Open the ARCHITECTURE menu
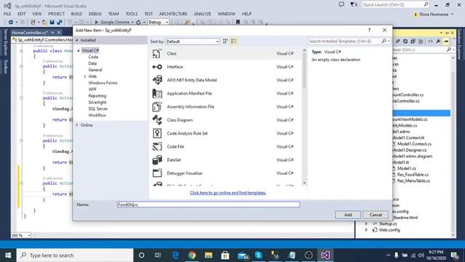The height and width of the screenshot is (262, 465). tap(173, 14)
